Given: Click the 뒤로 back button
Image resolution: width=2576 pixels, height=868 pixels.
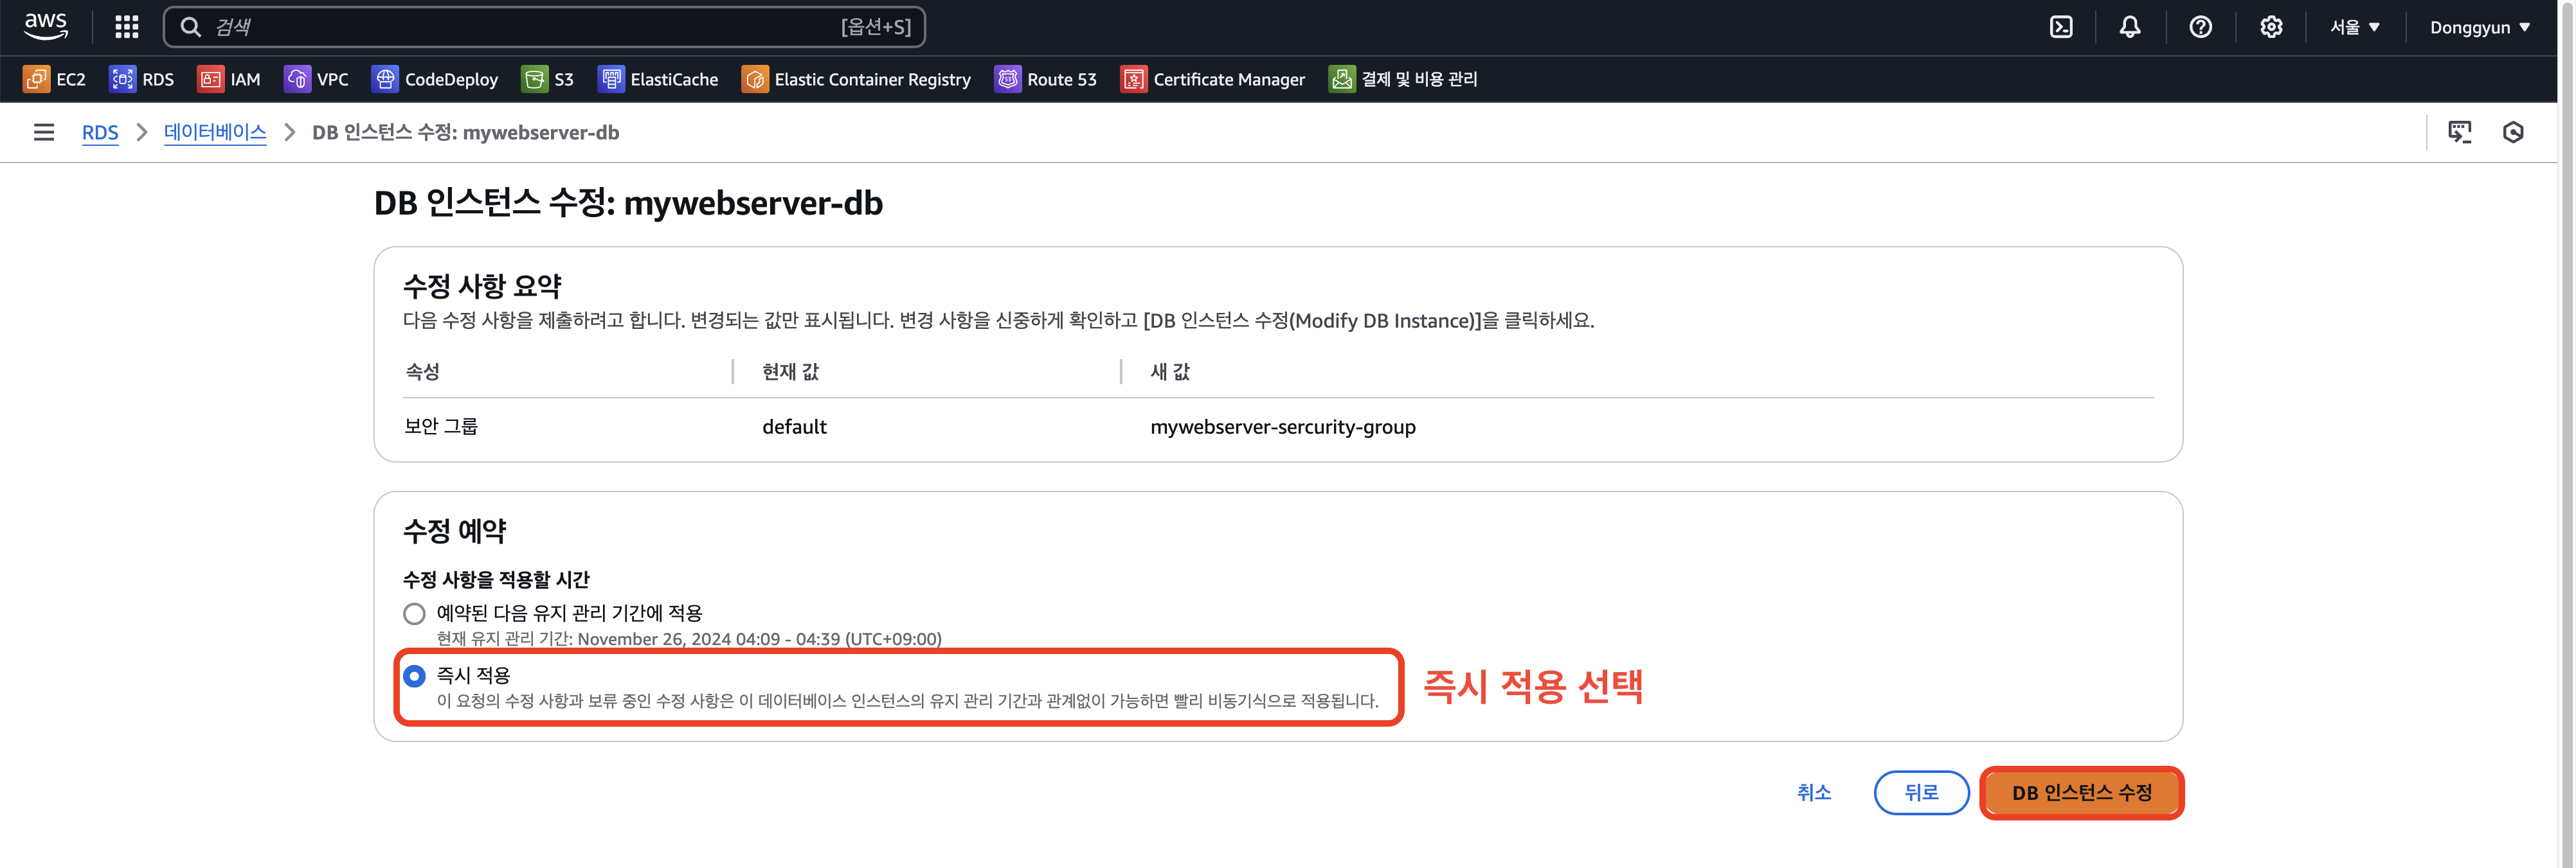Looking at the screenshot, I should click(1921, 792).
